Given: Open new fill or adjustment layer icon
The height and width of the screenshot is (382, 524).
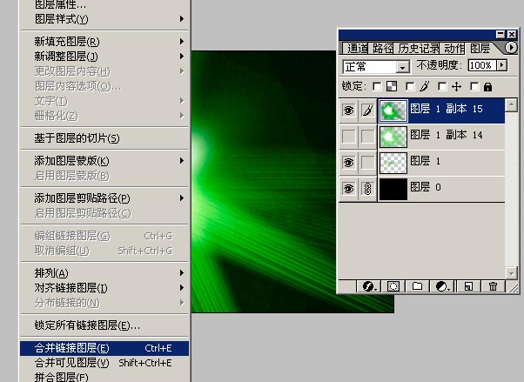Looking at the screenshot, I should pyautogui.click(x=442, y=287).
